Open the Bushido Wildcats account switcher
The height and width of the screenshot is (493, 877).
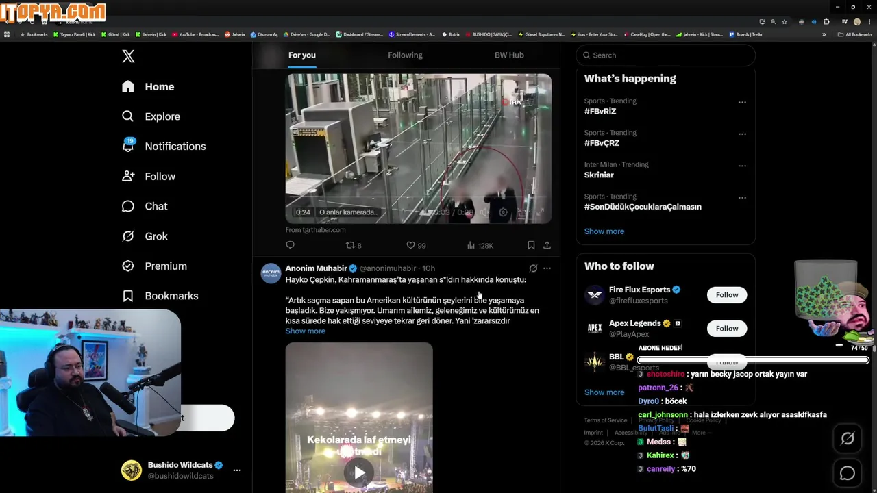pos(182,470)
